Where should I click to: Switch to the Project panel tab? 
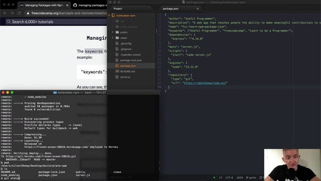(118, 9)
